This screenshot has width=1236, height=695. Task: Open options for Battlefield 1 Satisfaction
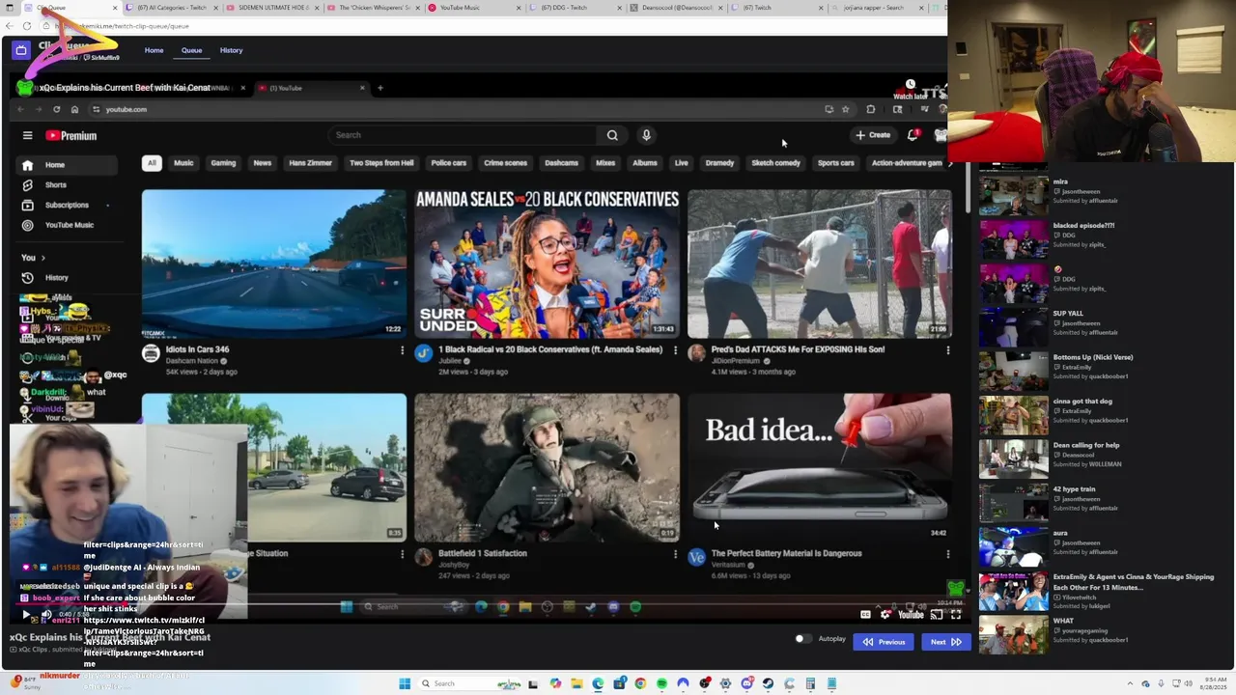(x=675, y=554)
